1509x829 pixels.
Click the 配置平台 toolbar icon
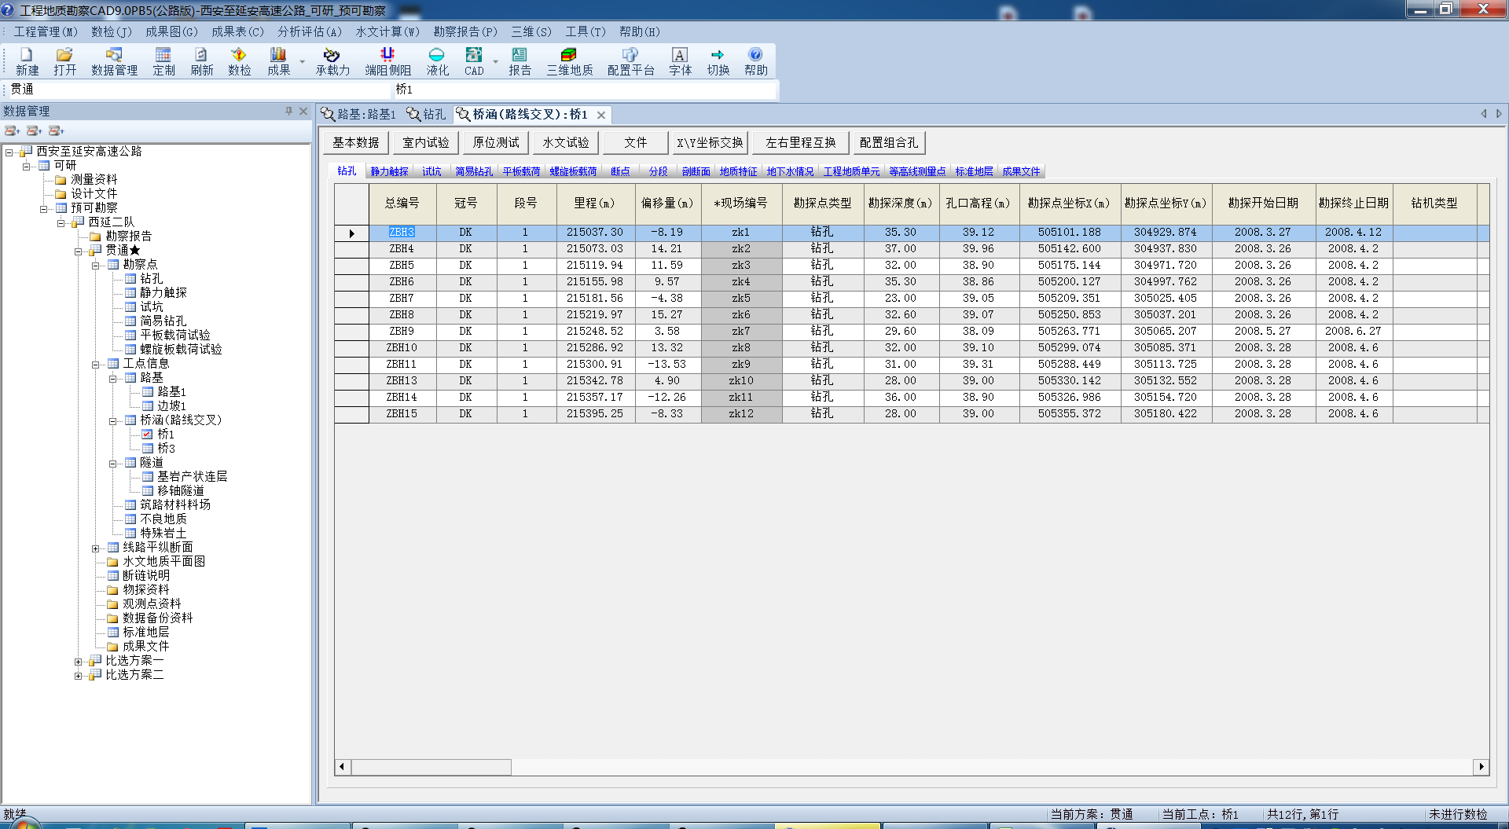(630, 61)
